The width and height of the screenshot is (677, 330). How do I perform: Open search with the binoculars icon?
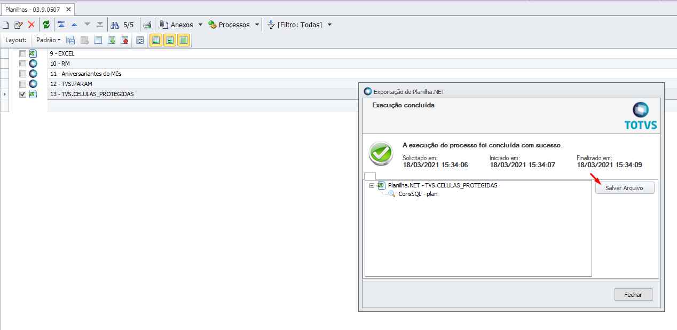coord(114,25)
